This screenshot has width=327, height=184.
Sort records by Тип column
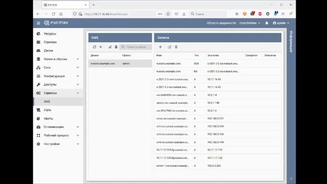pyautogui.click(x=196, y=55)
